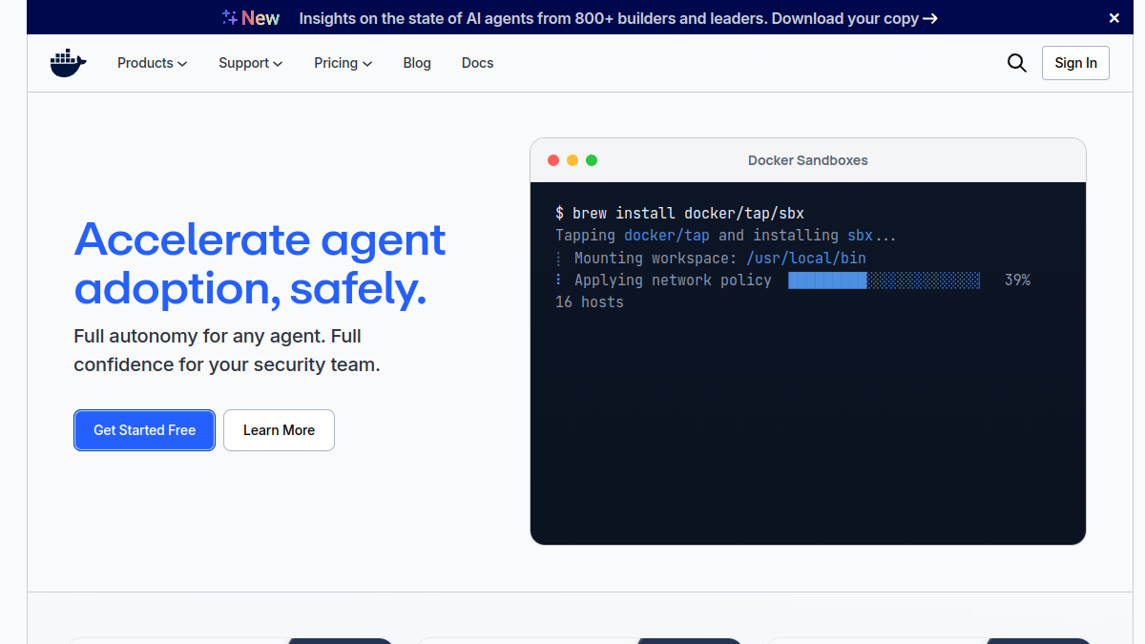Viewport: 1145px width, 644px height.
Task: Click the /usr/local/bin path text
Action: pos(806,258)
